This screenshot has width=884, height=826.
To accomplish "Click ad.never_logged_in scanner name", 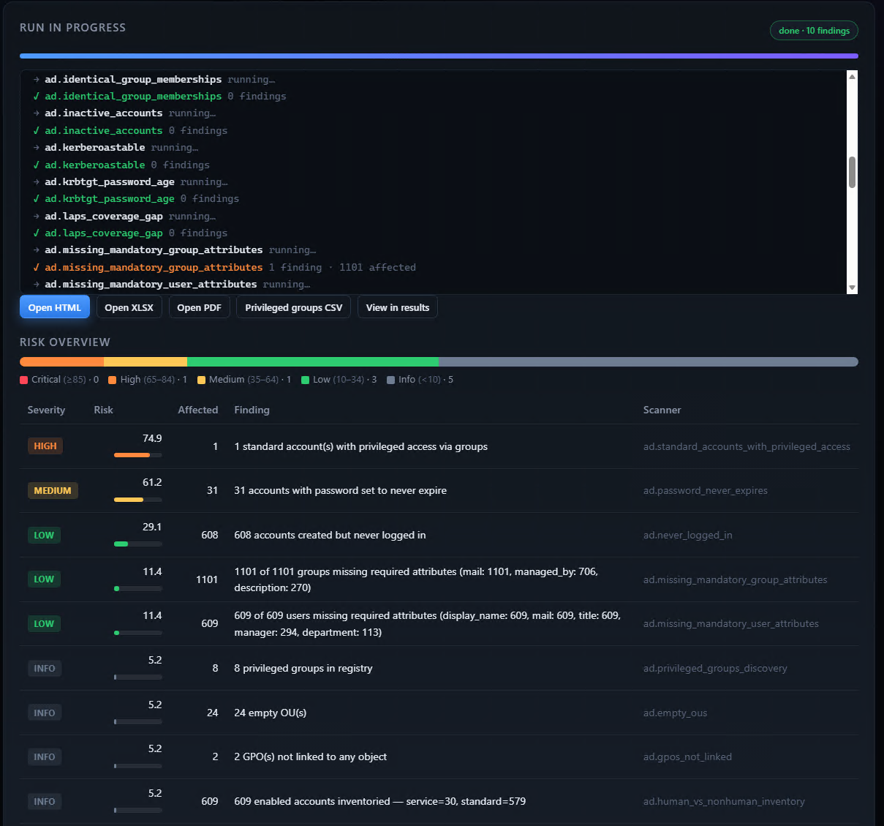I will pos(688,536).
